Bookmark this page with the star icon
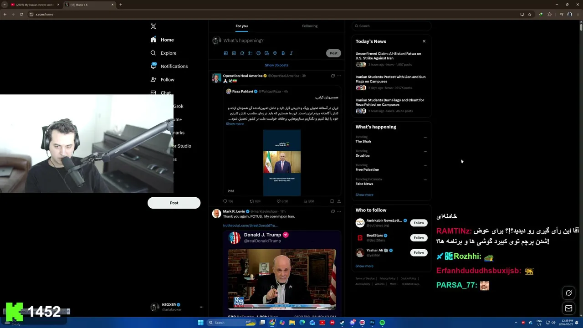The width and height of the screenshot is (583, 328). pos(530,14)
